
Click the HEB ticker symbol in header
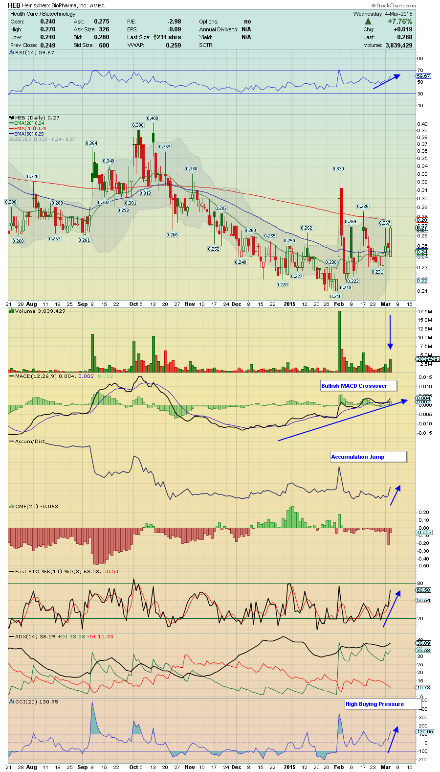click(14, 5)
